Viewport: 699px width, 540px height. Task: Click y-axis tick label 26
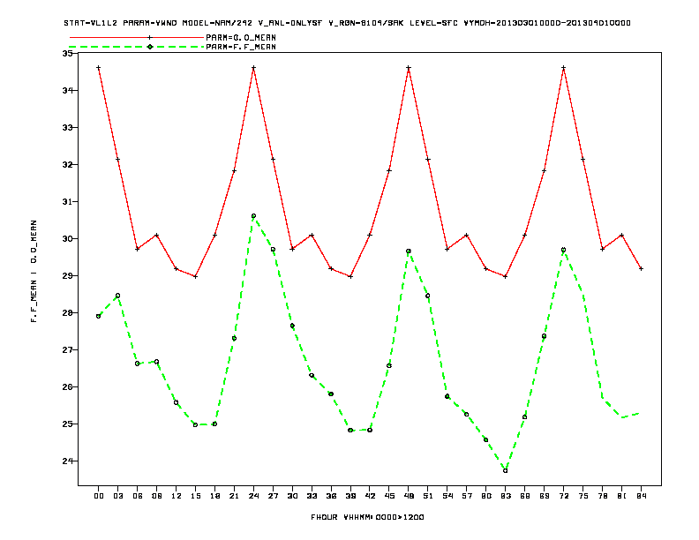(x=67, y=386)
